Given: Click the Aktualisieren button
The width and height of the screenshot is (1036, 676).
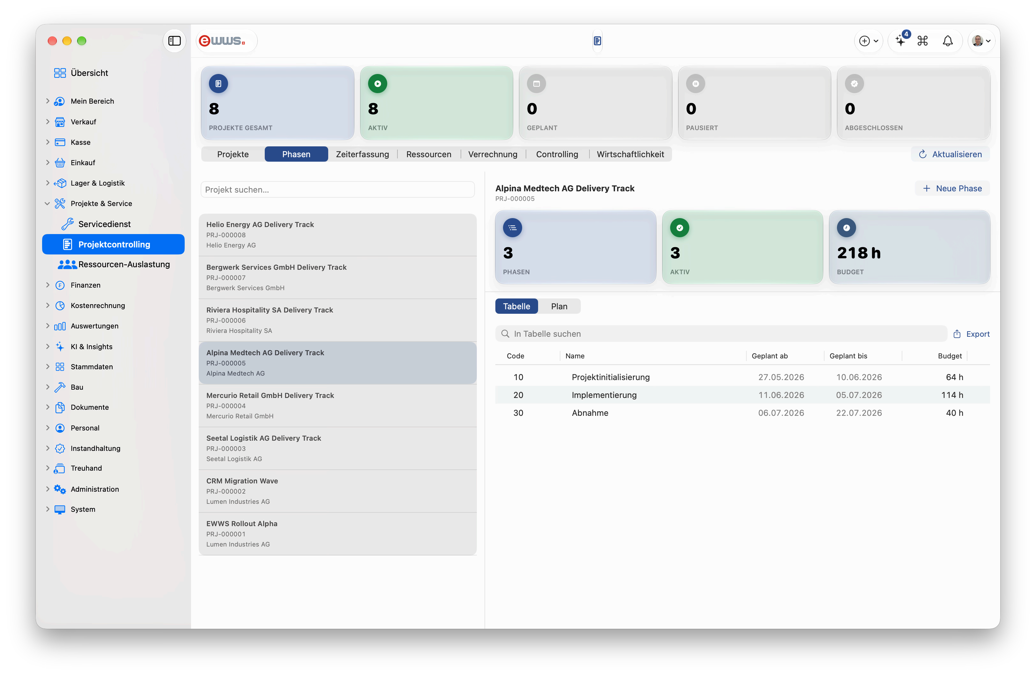Looking at the screenshot, I should (950, 154).
